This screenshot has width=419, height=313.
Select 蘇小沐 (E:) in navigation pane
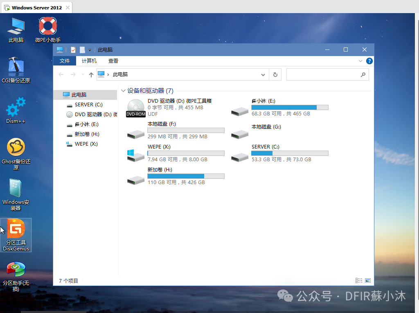pos(86,124)
